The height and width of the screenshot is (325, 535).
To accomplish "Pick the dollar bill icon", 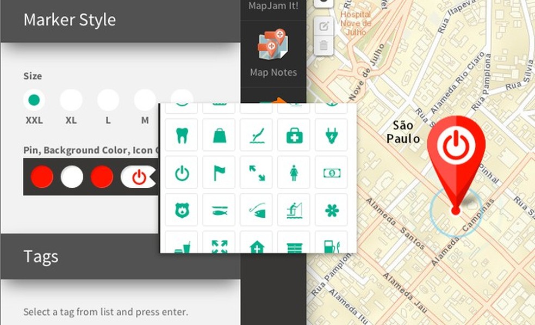I will 331,173.
